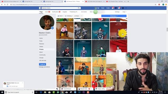Click the Create Ad button
The width and height of the screenshot is (168, 94).
click(x=43, y=64)
